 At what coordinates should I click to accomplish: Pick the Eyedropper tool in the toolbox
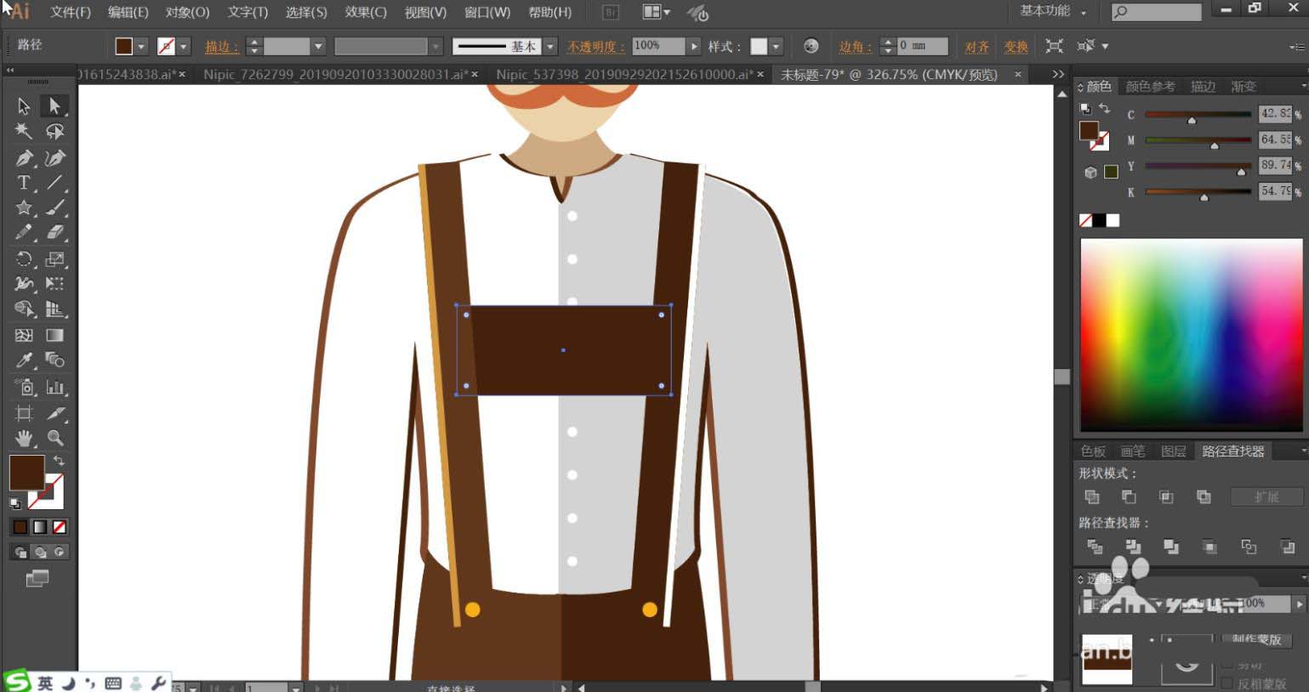[24, 360]
